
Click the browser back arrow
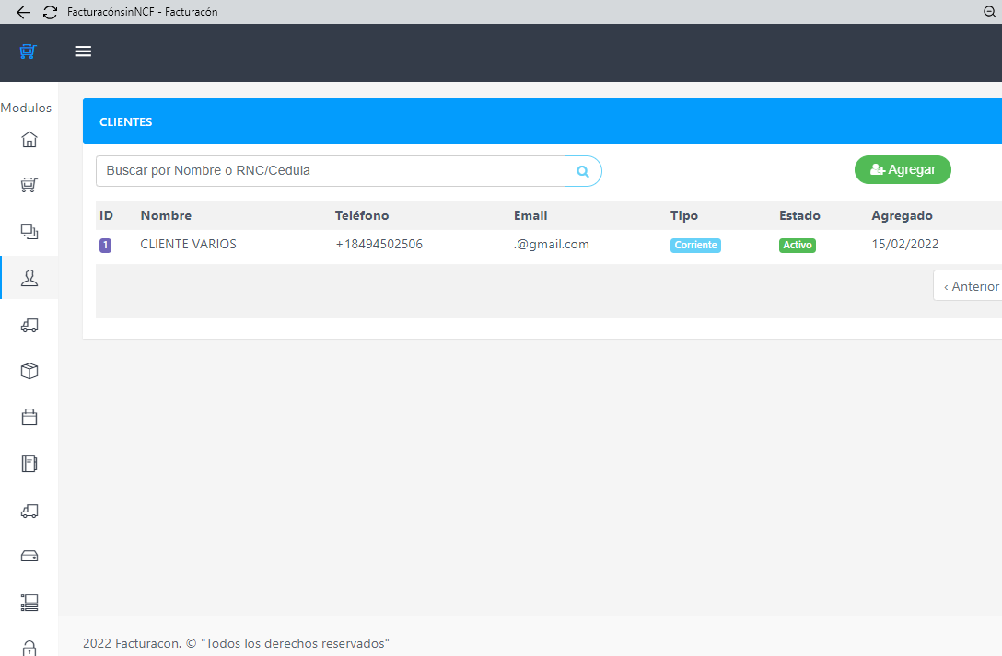[x=23, y=12]
